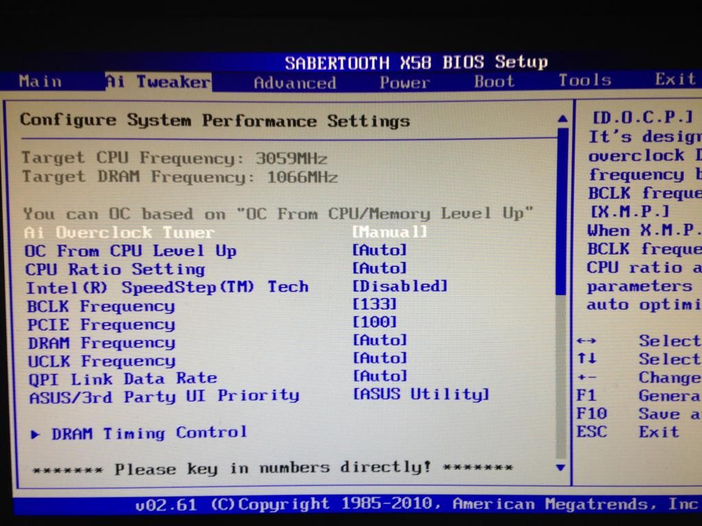Open UCLK Frequency [Auto] value

tap(380, 358)
